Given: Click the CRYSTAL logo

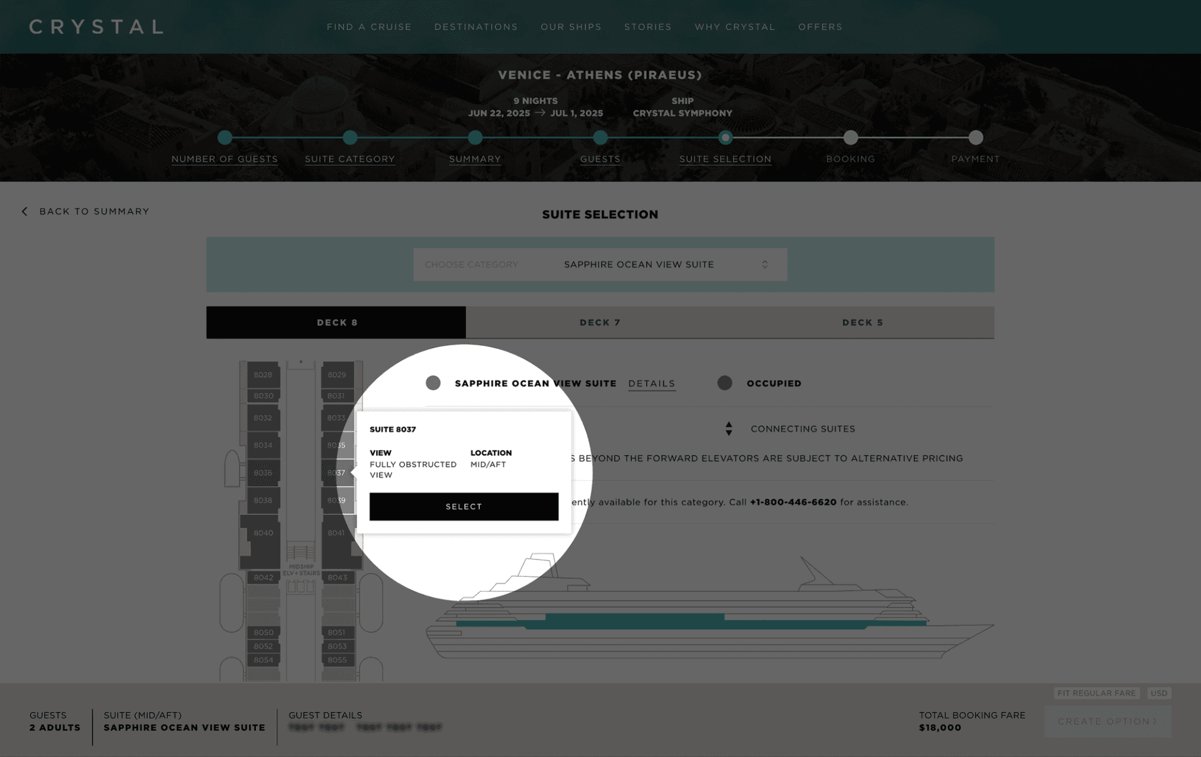Looking at the screenshot, I should click(96, 27).
